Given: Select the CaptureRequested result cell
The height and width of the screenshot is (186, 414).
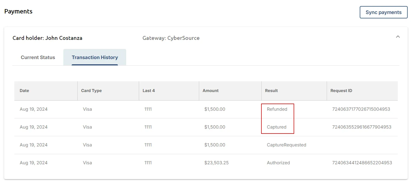Looking at the screenshot, I should (x=286, y=145).
